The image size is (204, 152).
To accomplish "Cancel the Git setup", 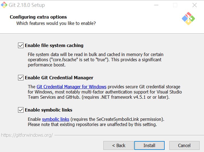I will pyautogui.click(x=184, y=145).
